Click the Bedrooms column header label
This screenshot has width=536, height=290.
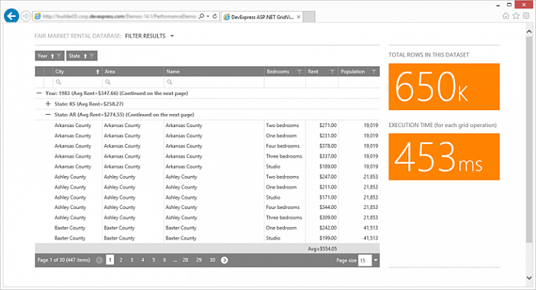pyautogui.click(x=278, y=71)
